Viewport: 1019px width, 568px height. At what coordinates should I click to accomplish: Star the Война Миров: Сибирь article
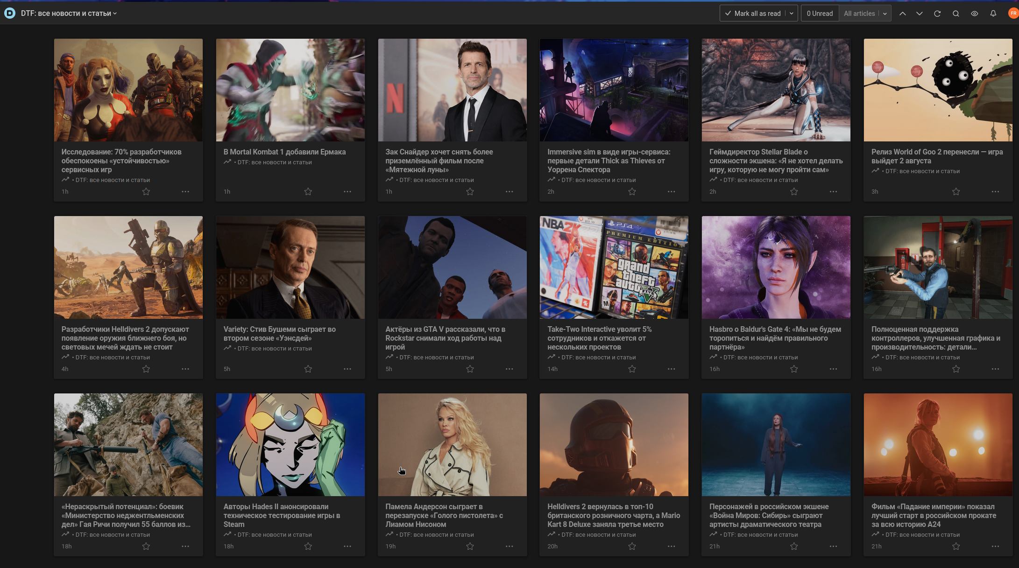click(x=794, y=547)
